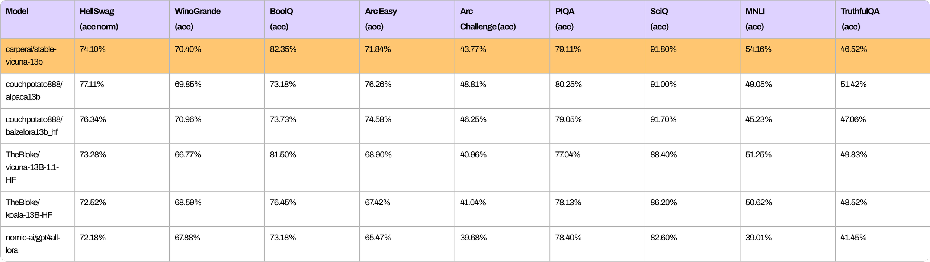Click the 82.35% BoolQ value

tap(283, 49)
